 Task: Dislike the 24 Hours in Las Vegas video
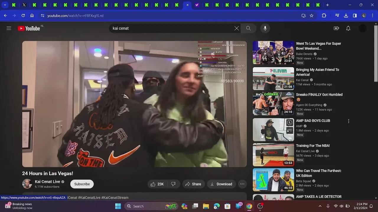[x=173, y=184]
